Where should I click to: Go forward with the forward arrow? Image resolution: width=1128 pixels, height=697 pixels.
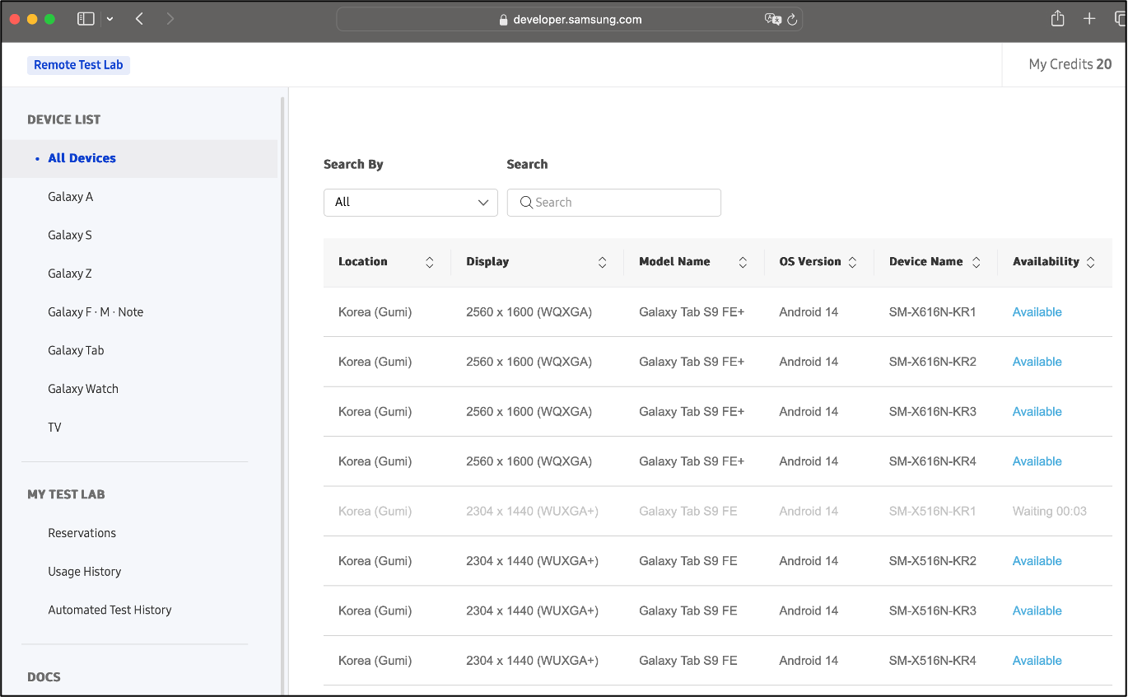click(x=170, y=19)
